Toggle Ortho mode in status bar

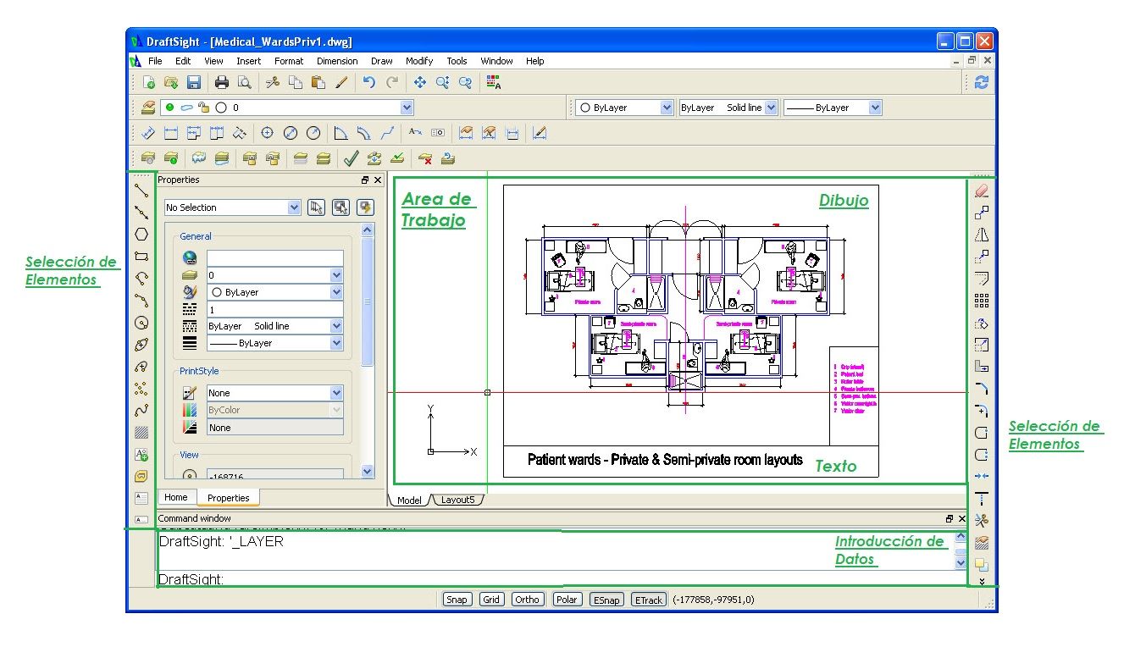[x=527, y=600]
